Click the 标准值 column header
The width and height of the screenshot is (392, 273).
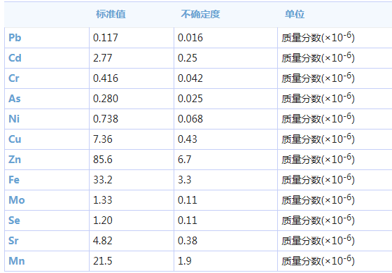(111, 14)
